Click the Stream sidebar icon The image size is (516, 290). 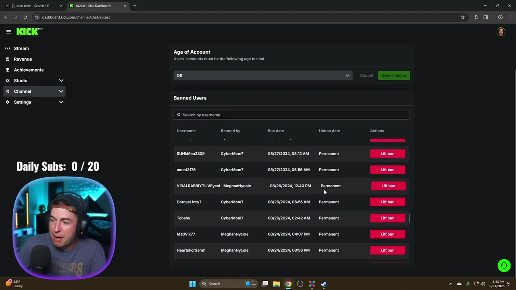7,48
